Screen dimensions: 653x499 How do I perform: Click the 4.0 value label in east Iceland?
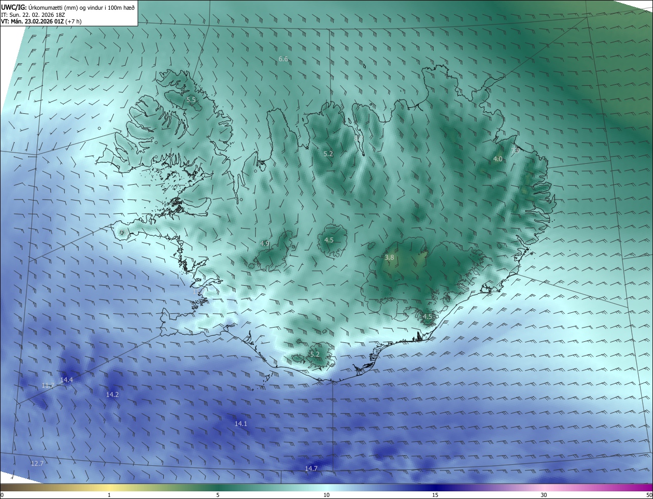(497, 159)
